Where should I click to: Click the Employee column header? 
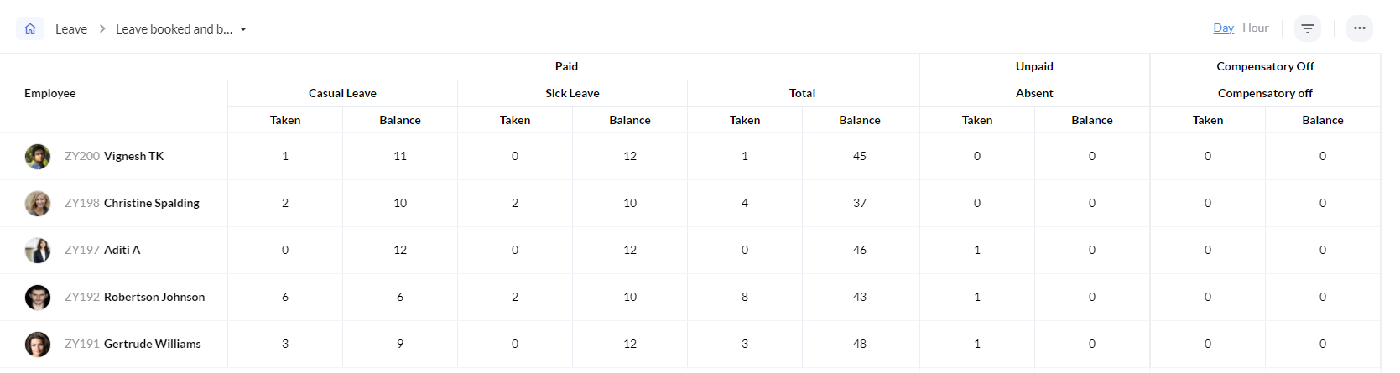pyautogui.click(x=50, y=93)
